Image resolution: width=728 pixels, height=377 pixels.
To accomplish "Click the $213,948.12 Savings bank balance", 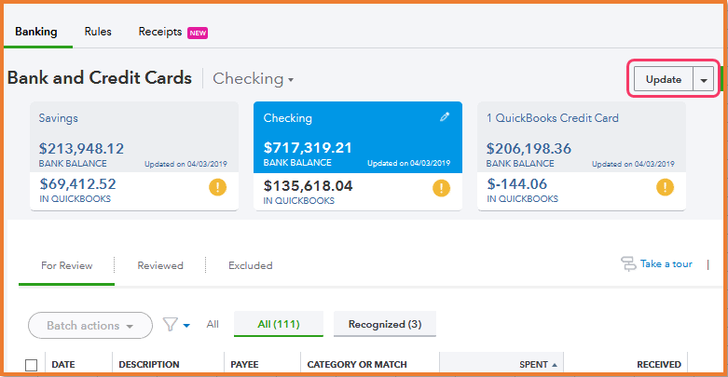I will 81,148.
